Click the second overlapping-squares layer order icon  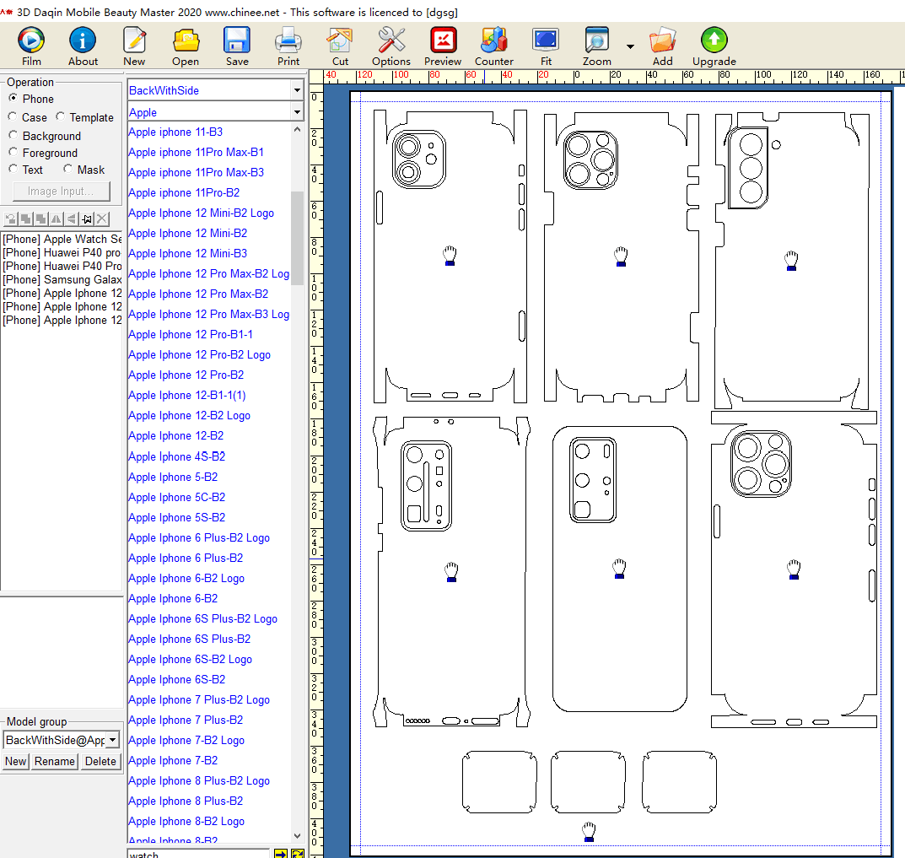pyautogui.click(x=41, y=219)
